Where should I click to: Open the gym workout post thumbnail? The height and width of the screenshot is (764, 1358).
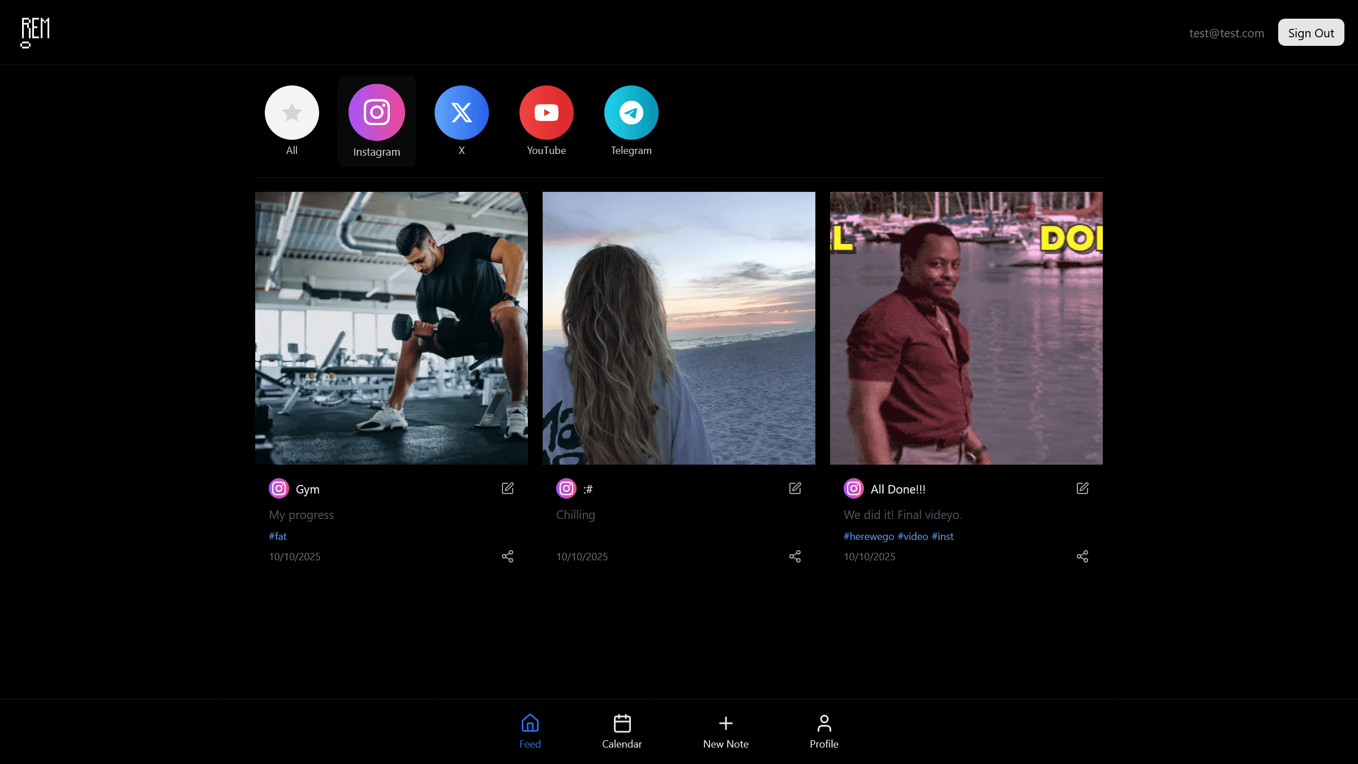tap(391, 328)
